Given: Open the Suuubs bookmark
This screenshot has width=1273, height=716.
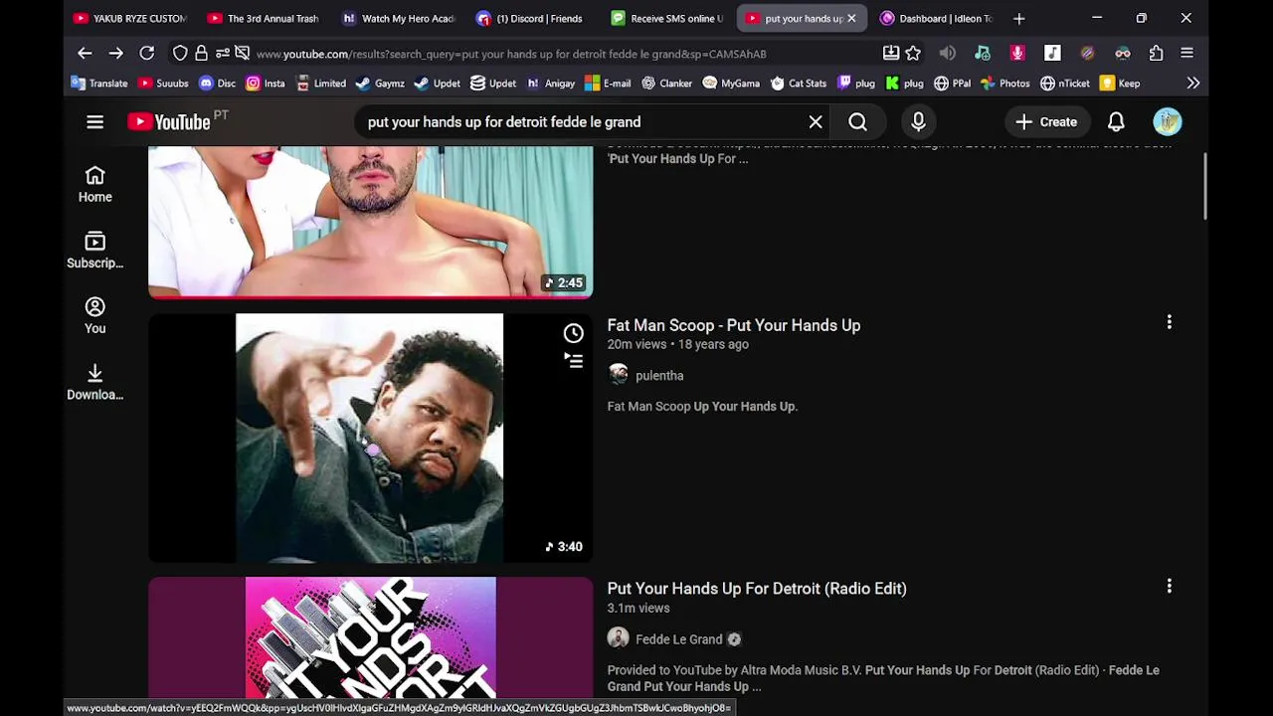Looking at the screenshot, I should 163,84.
